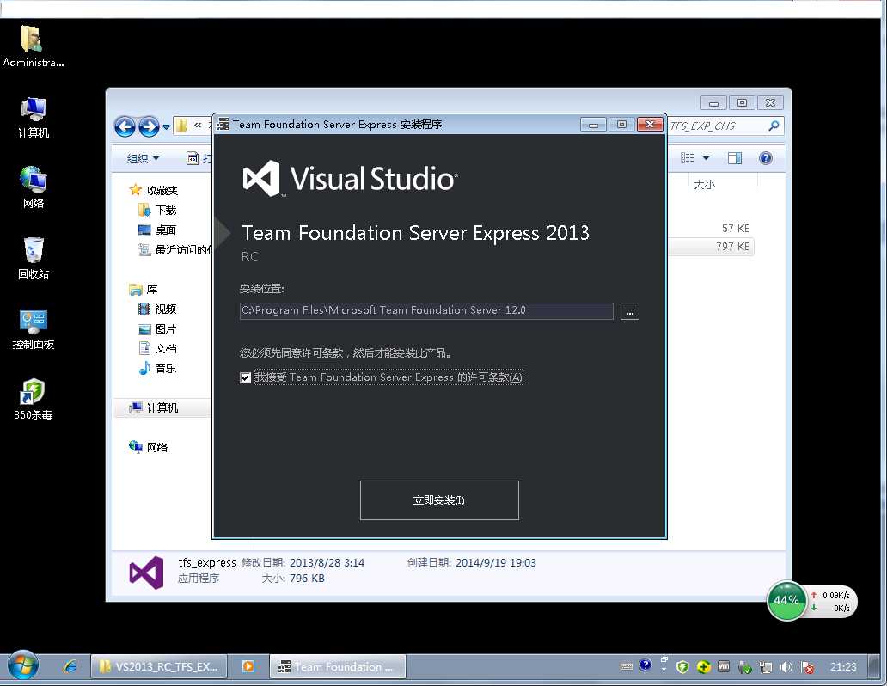Close the Team Foundation Server installer window
The height and width of the screenshot is (686, 887).
(x=650, y=125)
